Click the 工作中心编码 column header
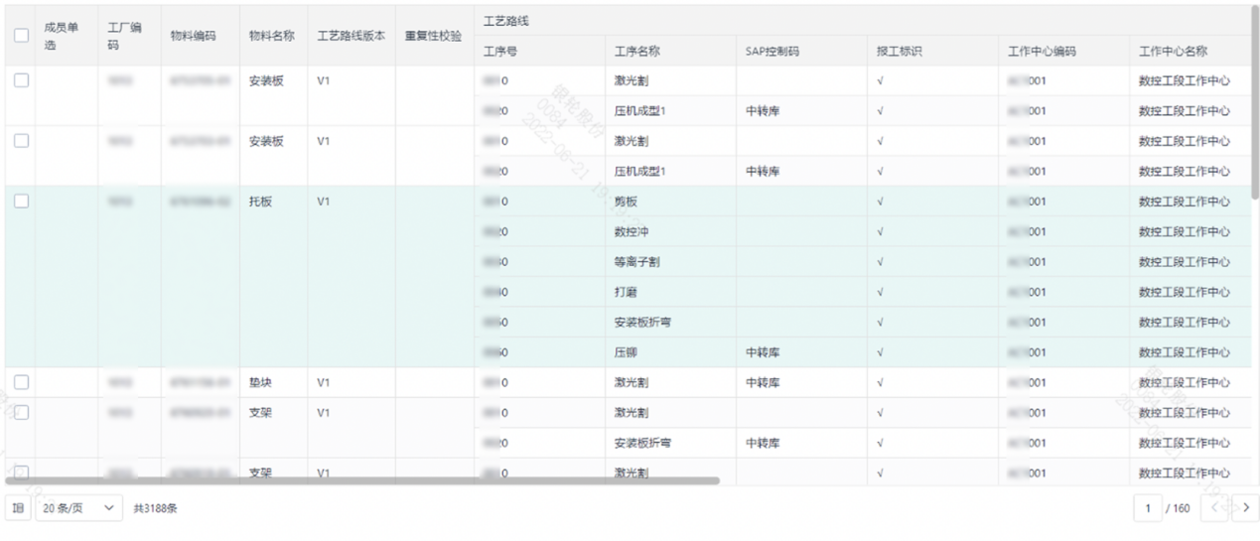Image resolution: width=1260 pixels, height=541 pixels. [1041, 52]
